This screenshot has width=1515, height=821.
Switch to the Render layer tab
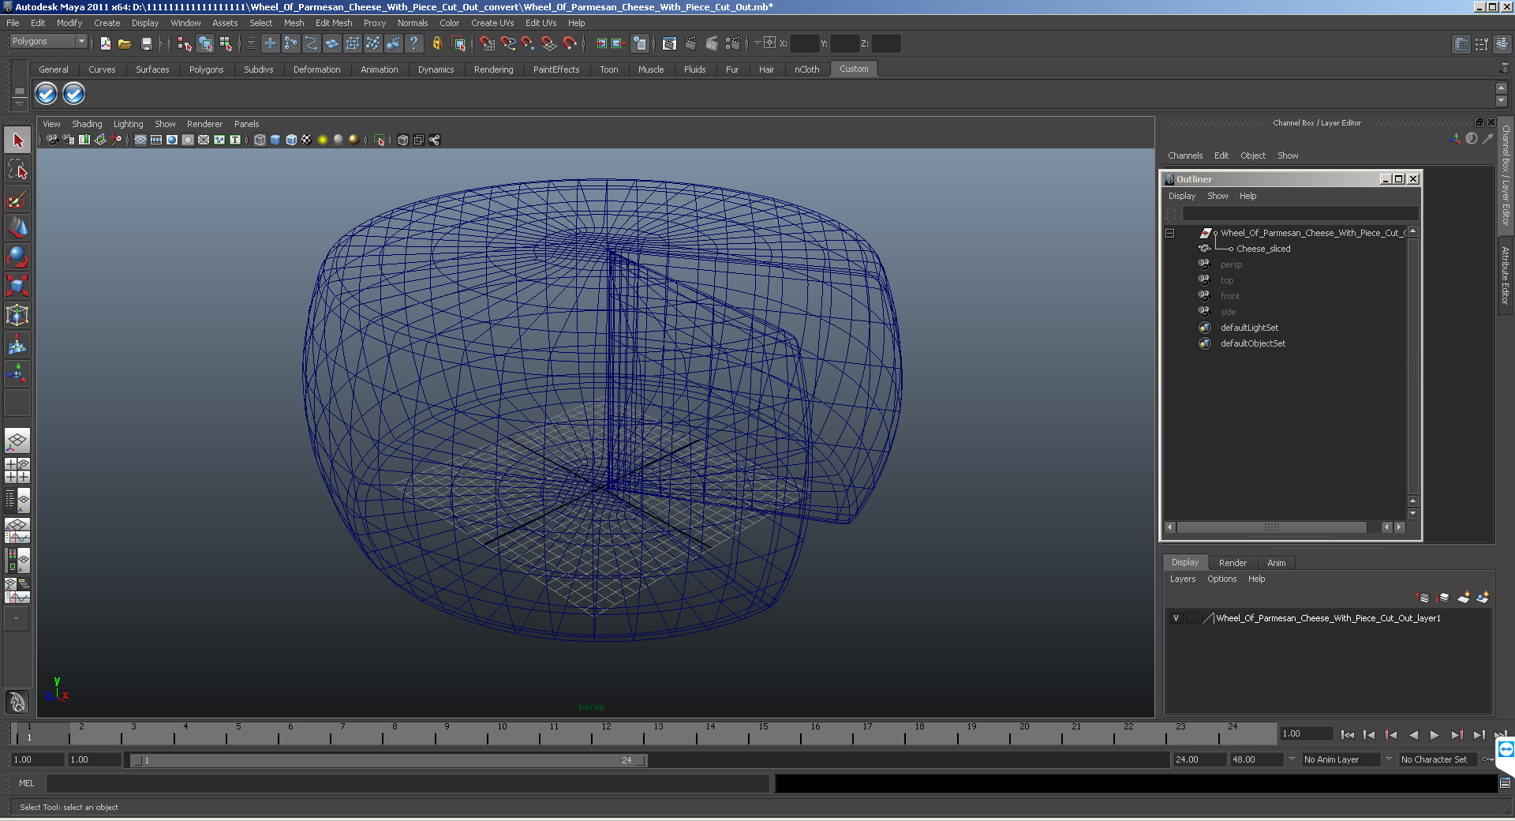1233,563
